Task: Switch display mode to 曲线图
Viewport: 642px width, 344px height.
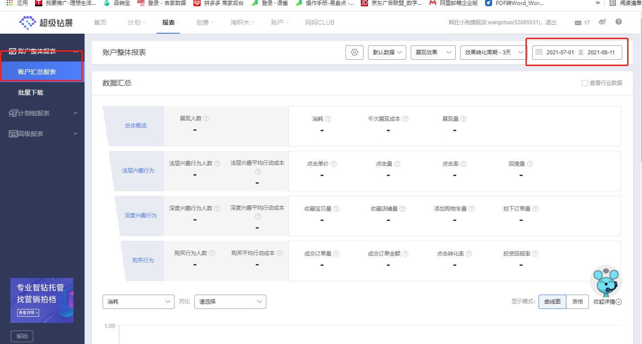Action: pyautogui.click(x=552, y=302)
